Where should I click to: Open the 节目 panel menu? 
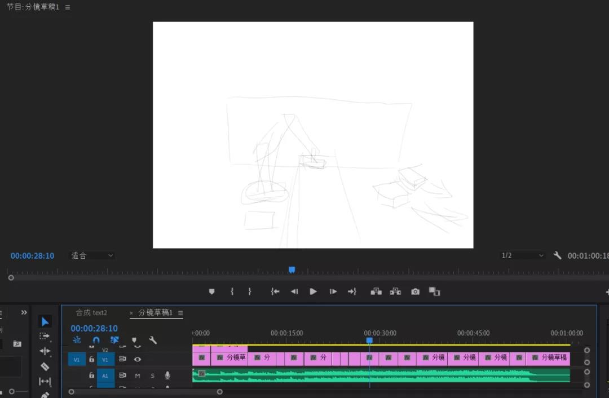point(68,7)
